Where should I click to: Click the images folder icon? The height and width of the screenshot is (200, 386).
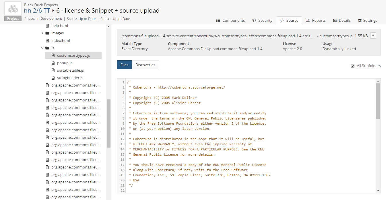pos(47,33)
